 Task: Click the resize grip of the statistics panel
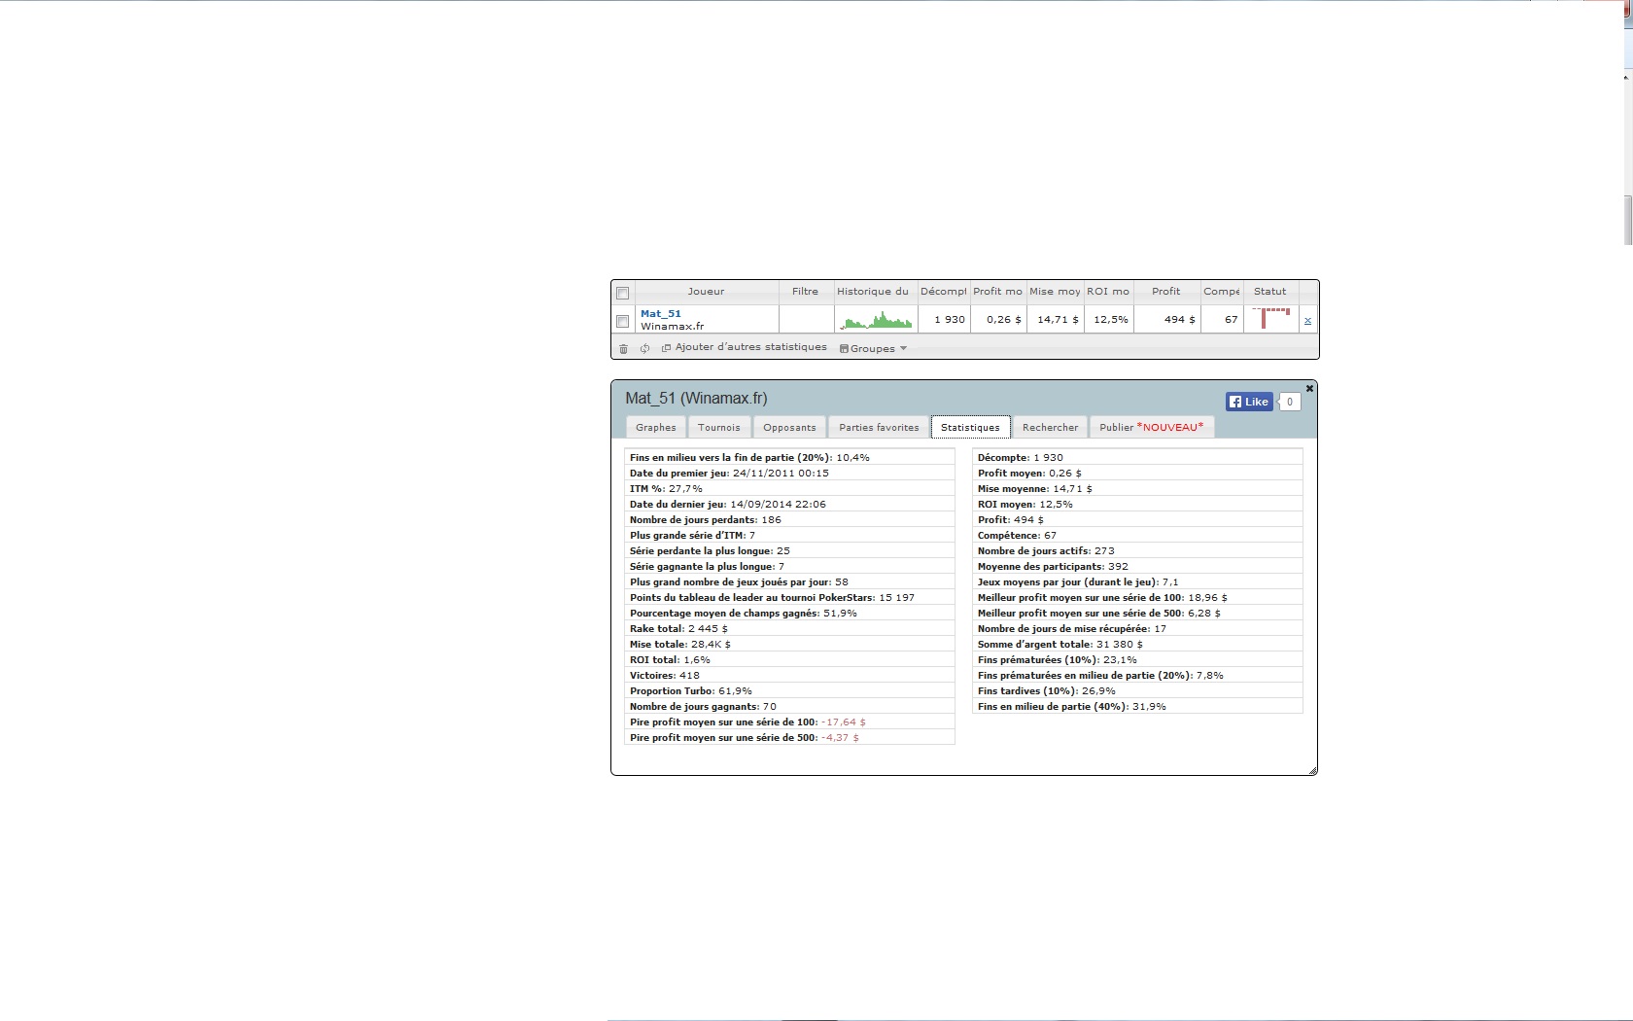[x=1312, y=770]
